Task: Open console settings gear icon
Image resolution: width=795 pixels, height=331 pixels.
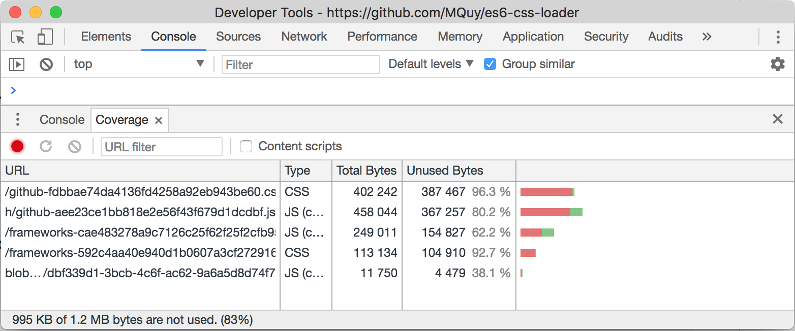Action: pos(777,64)
